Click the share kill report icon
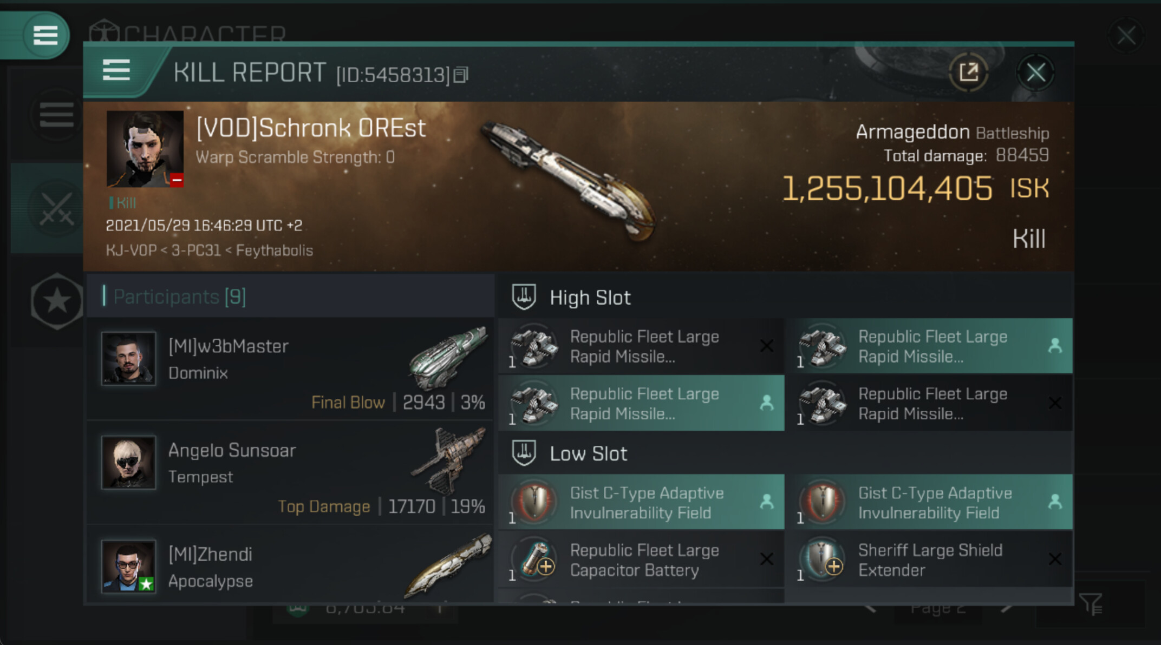The width and height of the screenshot is (1161, 645). [968, 72]
